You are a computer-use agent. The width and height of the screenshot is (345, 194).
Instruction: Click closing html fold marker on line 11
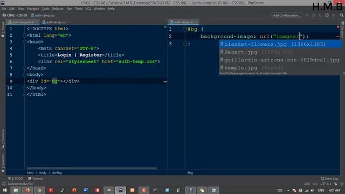24,94
